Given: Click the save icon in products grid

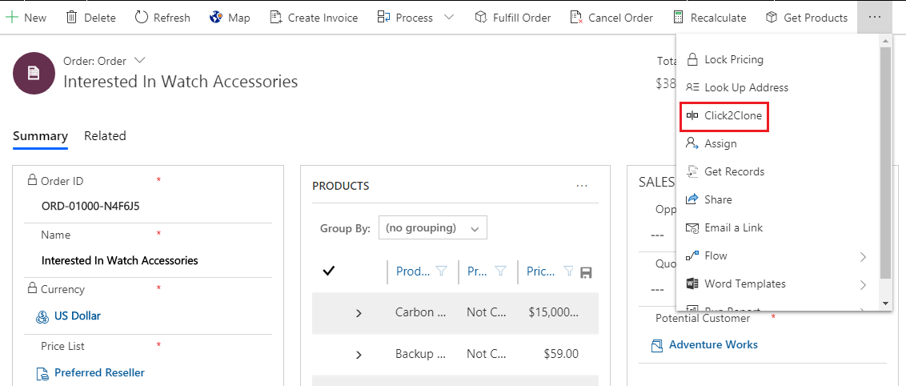Looking at the screenshot, I should click(586, 272).
